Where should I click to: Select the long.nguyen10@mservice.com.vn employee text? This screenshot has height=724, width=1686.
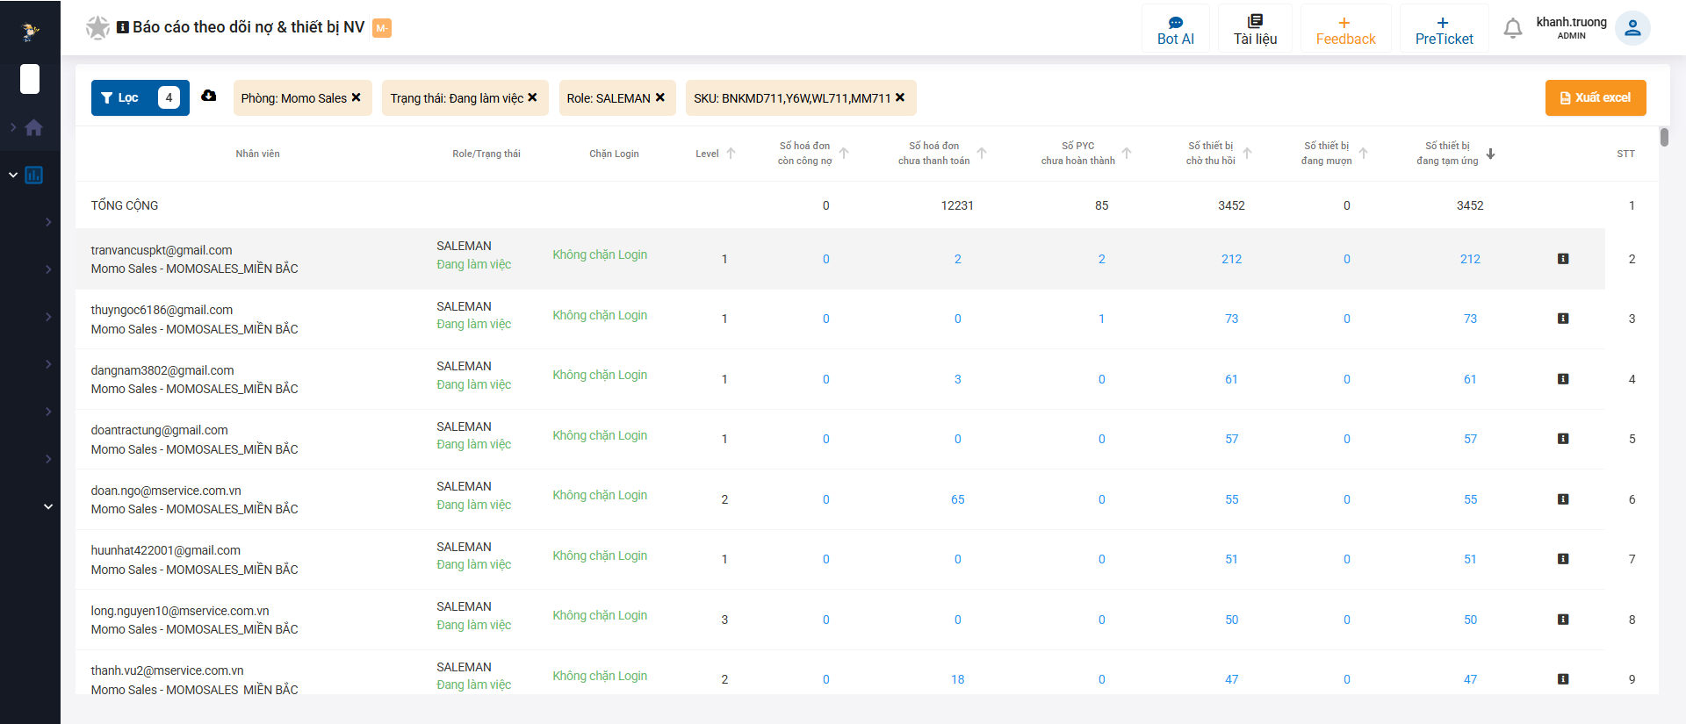coord(180,611)
